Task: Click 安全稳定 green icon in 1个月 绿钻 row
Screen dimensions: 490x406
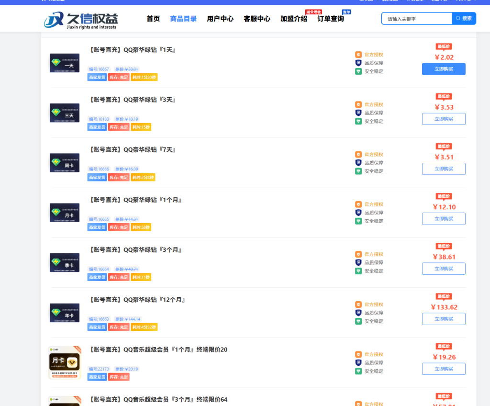Action: [x=358, y=221]
